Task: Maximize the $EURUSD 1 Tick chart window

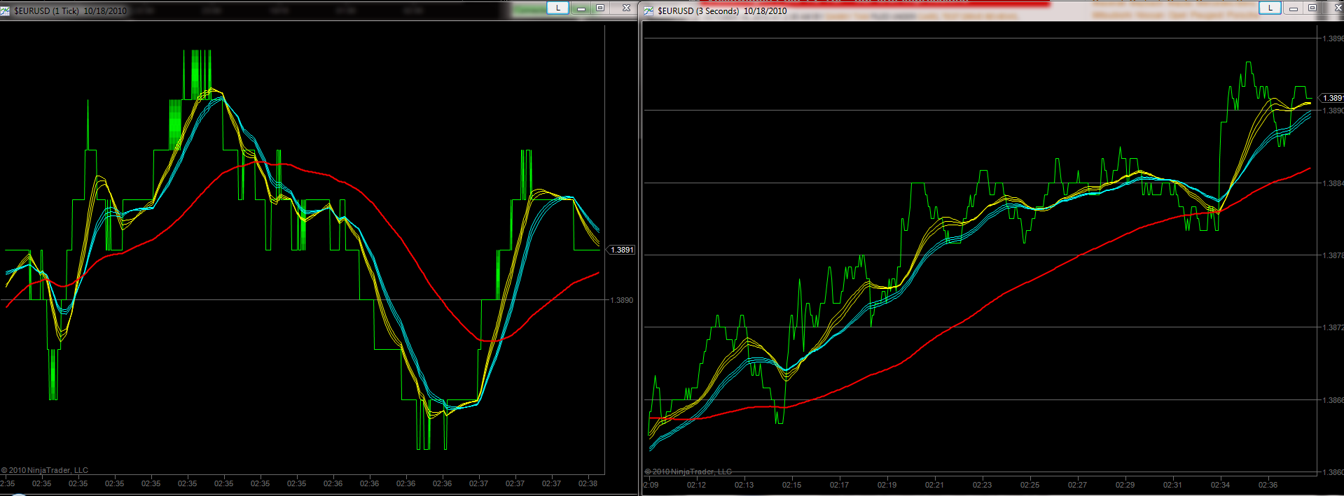Action: 600,8
